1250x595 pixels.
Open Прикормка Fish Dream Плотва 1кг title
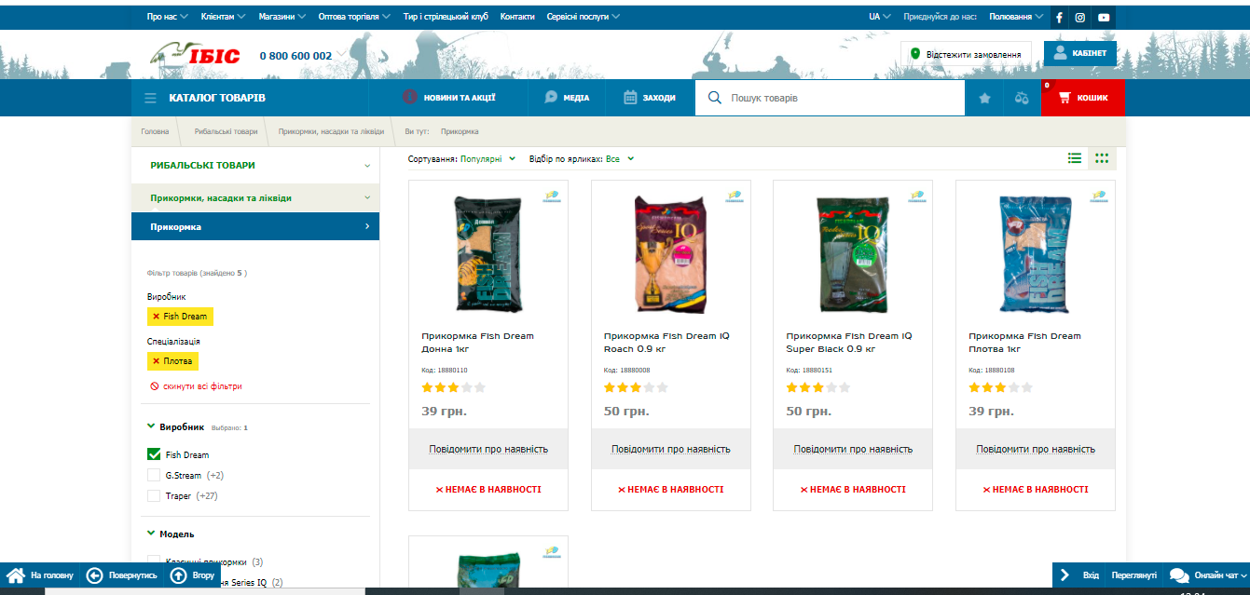click(1024, 343)
